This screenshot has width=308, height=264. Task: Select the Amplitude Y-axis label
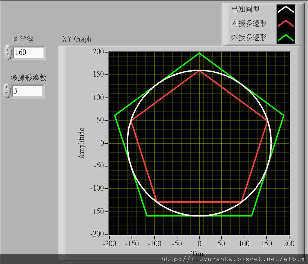pos(82,143)
